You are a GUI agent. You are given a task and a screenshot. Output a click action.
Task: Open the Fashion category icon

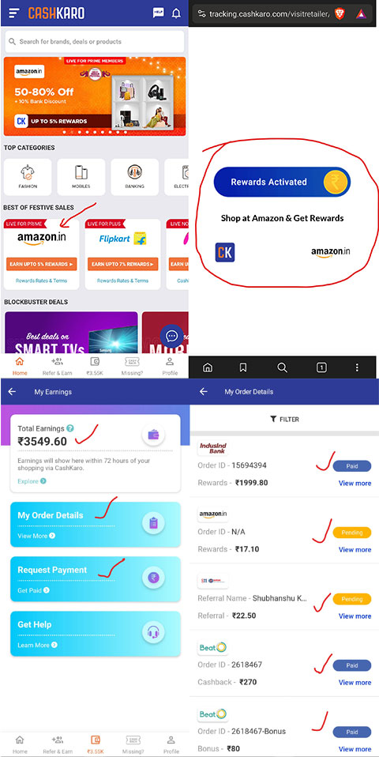pyautogui.click(x=28, y=177)
